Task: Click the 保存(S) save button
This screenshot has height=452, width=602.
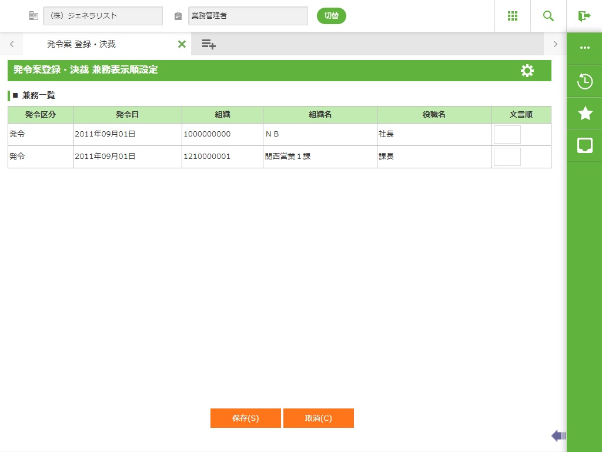Action: [x=246, y=418]
